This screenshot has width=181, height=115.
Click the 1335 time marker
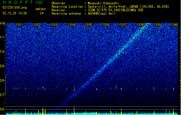pyautogui.click(x=88, y=24)
